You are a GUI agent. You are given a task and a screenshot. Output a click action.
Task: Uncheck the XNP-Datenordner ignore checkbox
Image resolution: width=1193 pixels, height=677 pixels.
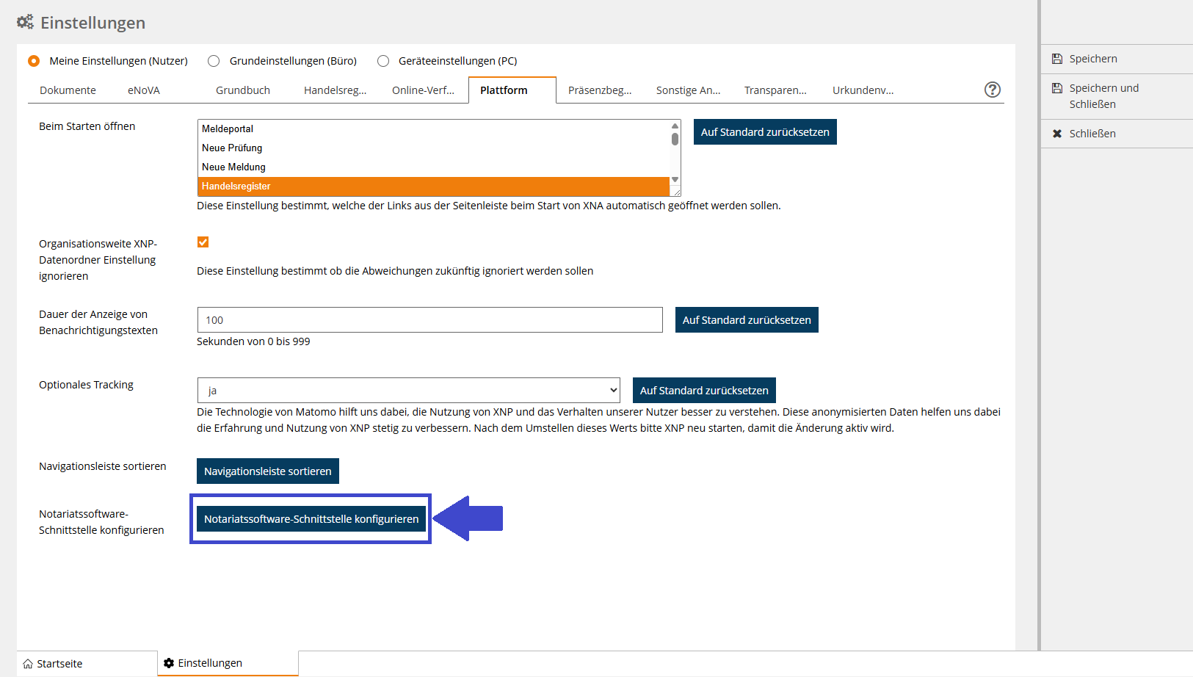click(x=203, y=242)
